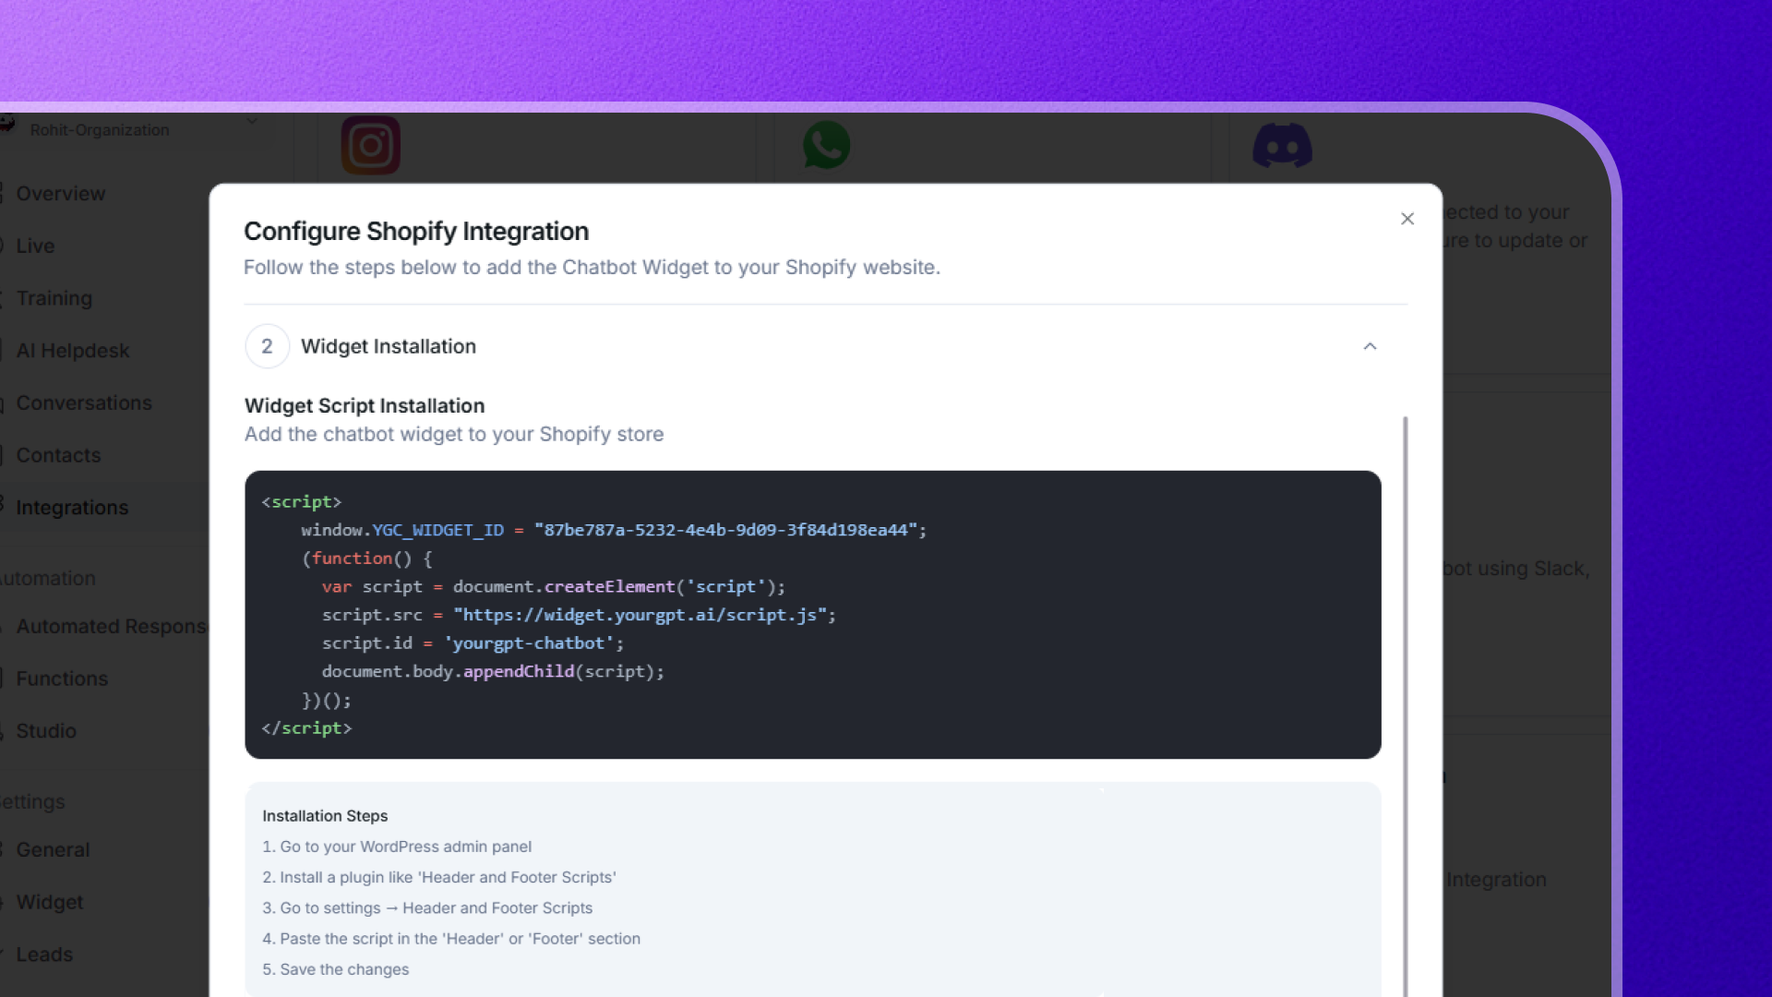Click the modal scrollbar track

1404,646
